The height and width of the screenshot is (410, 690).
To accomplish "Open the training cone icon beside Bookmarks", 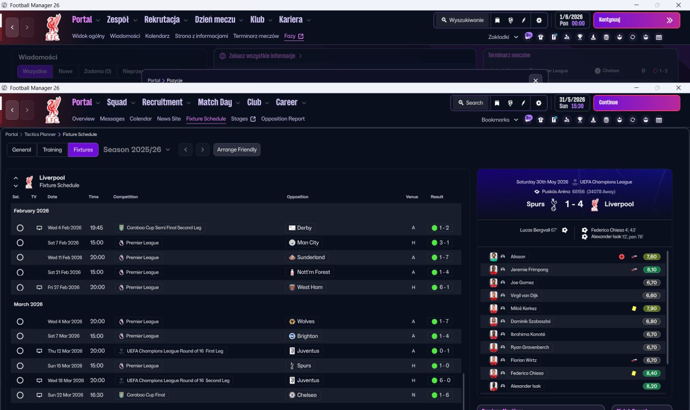I will pos(593,120).
